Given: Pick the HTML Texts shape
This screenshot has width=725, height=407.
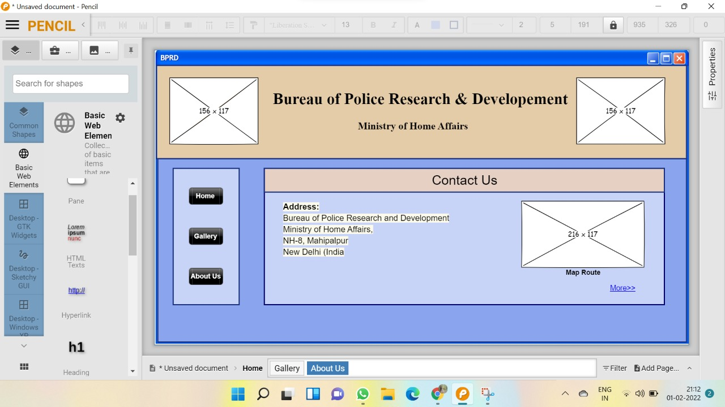Looking at the screenshot, I should [x=76, y=245].
